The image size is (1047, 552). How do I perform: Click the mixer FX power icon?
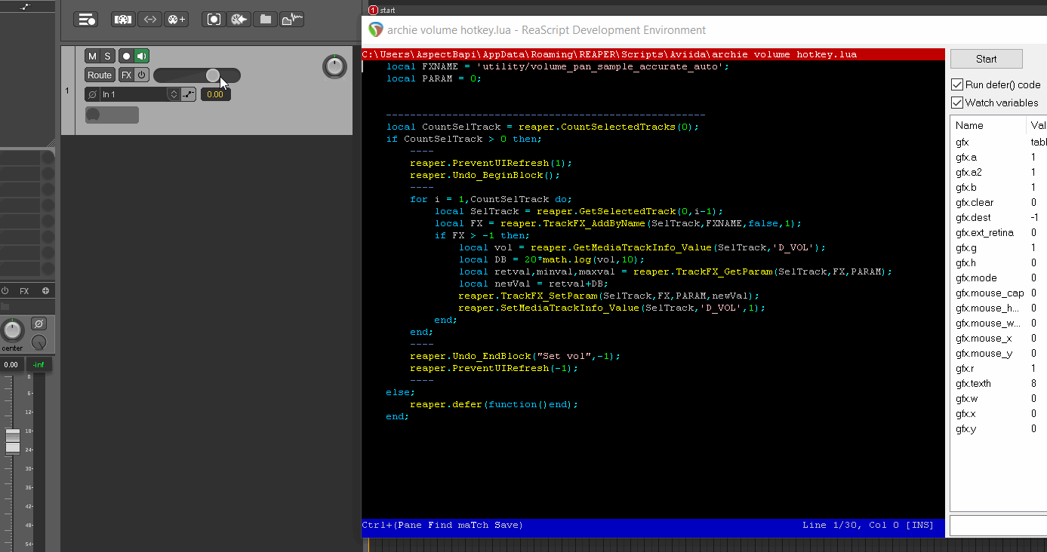5,291
